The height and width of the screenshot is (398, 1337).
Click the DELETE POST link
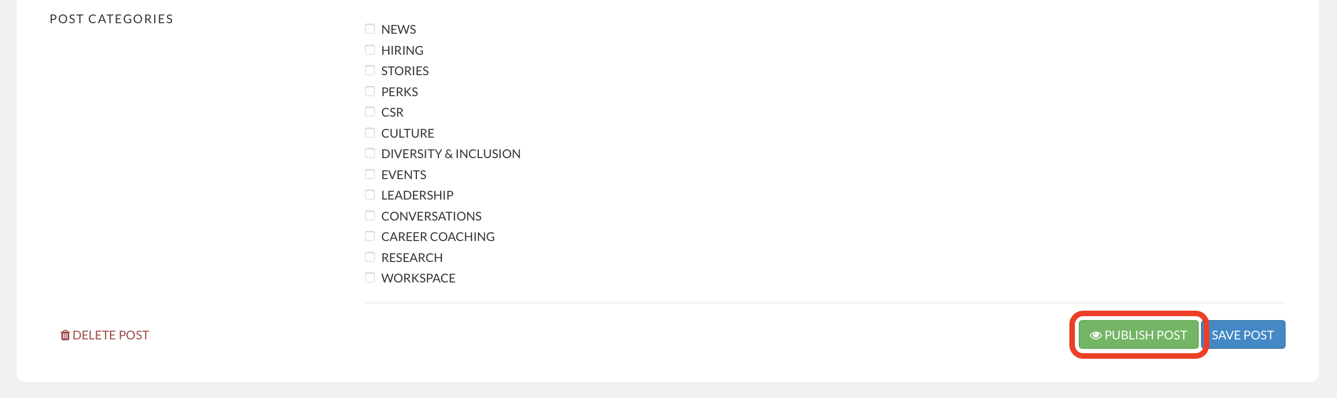pos(105,334)
